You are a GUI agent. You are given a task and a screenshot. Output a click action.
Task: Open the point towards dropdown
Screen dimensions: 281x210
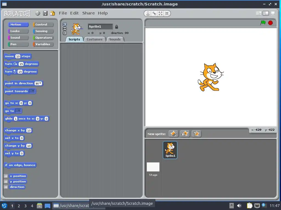coord(32,91)
